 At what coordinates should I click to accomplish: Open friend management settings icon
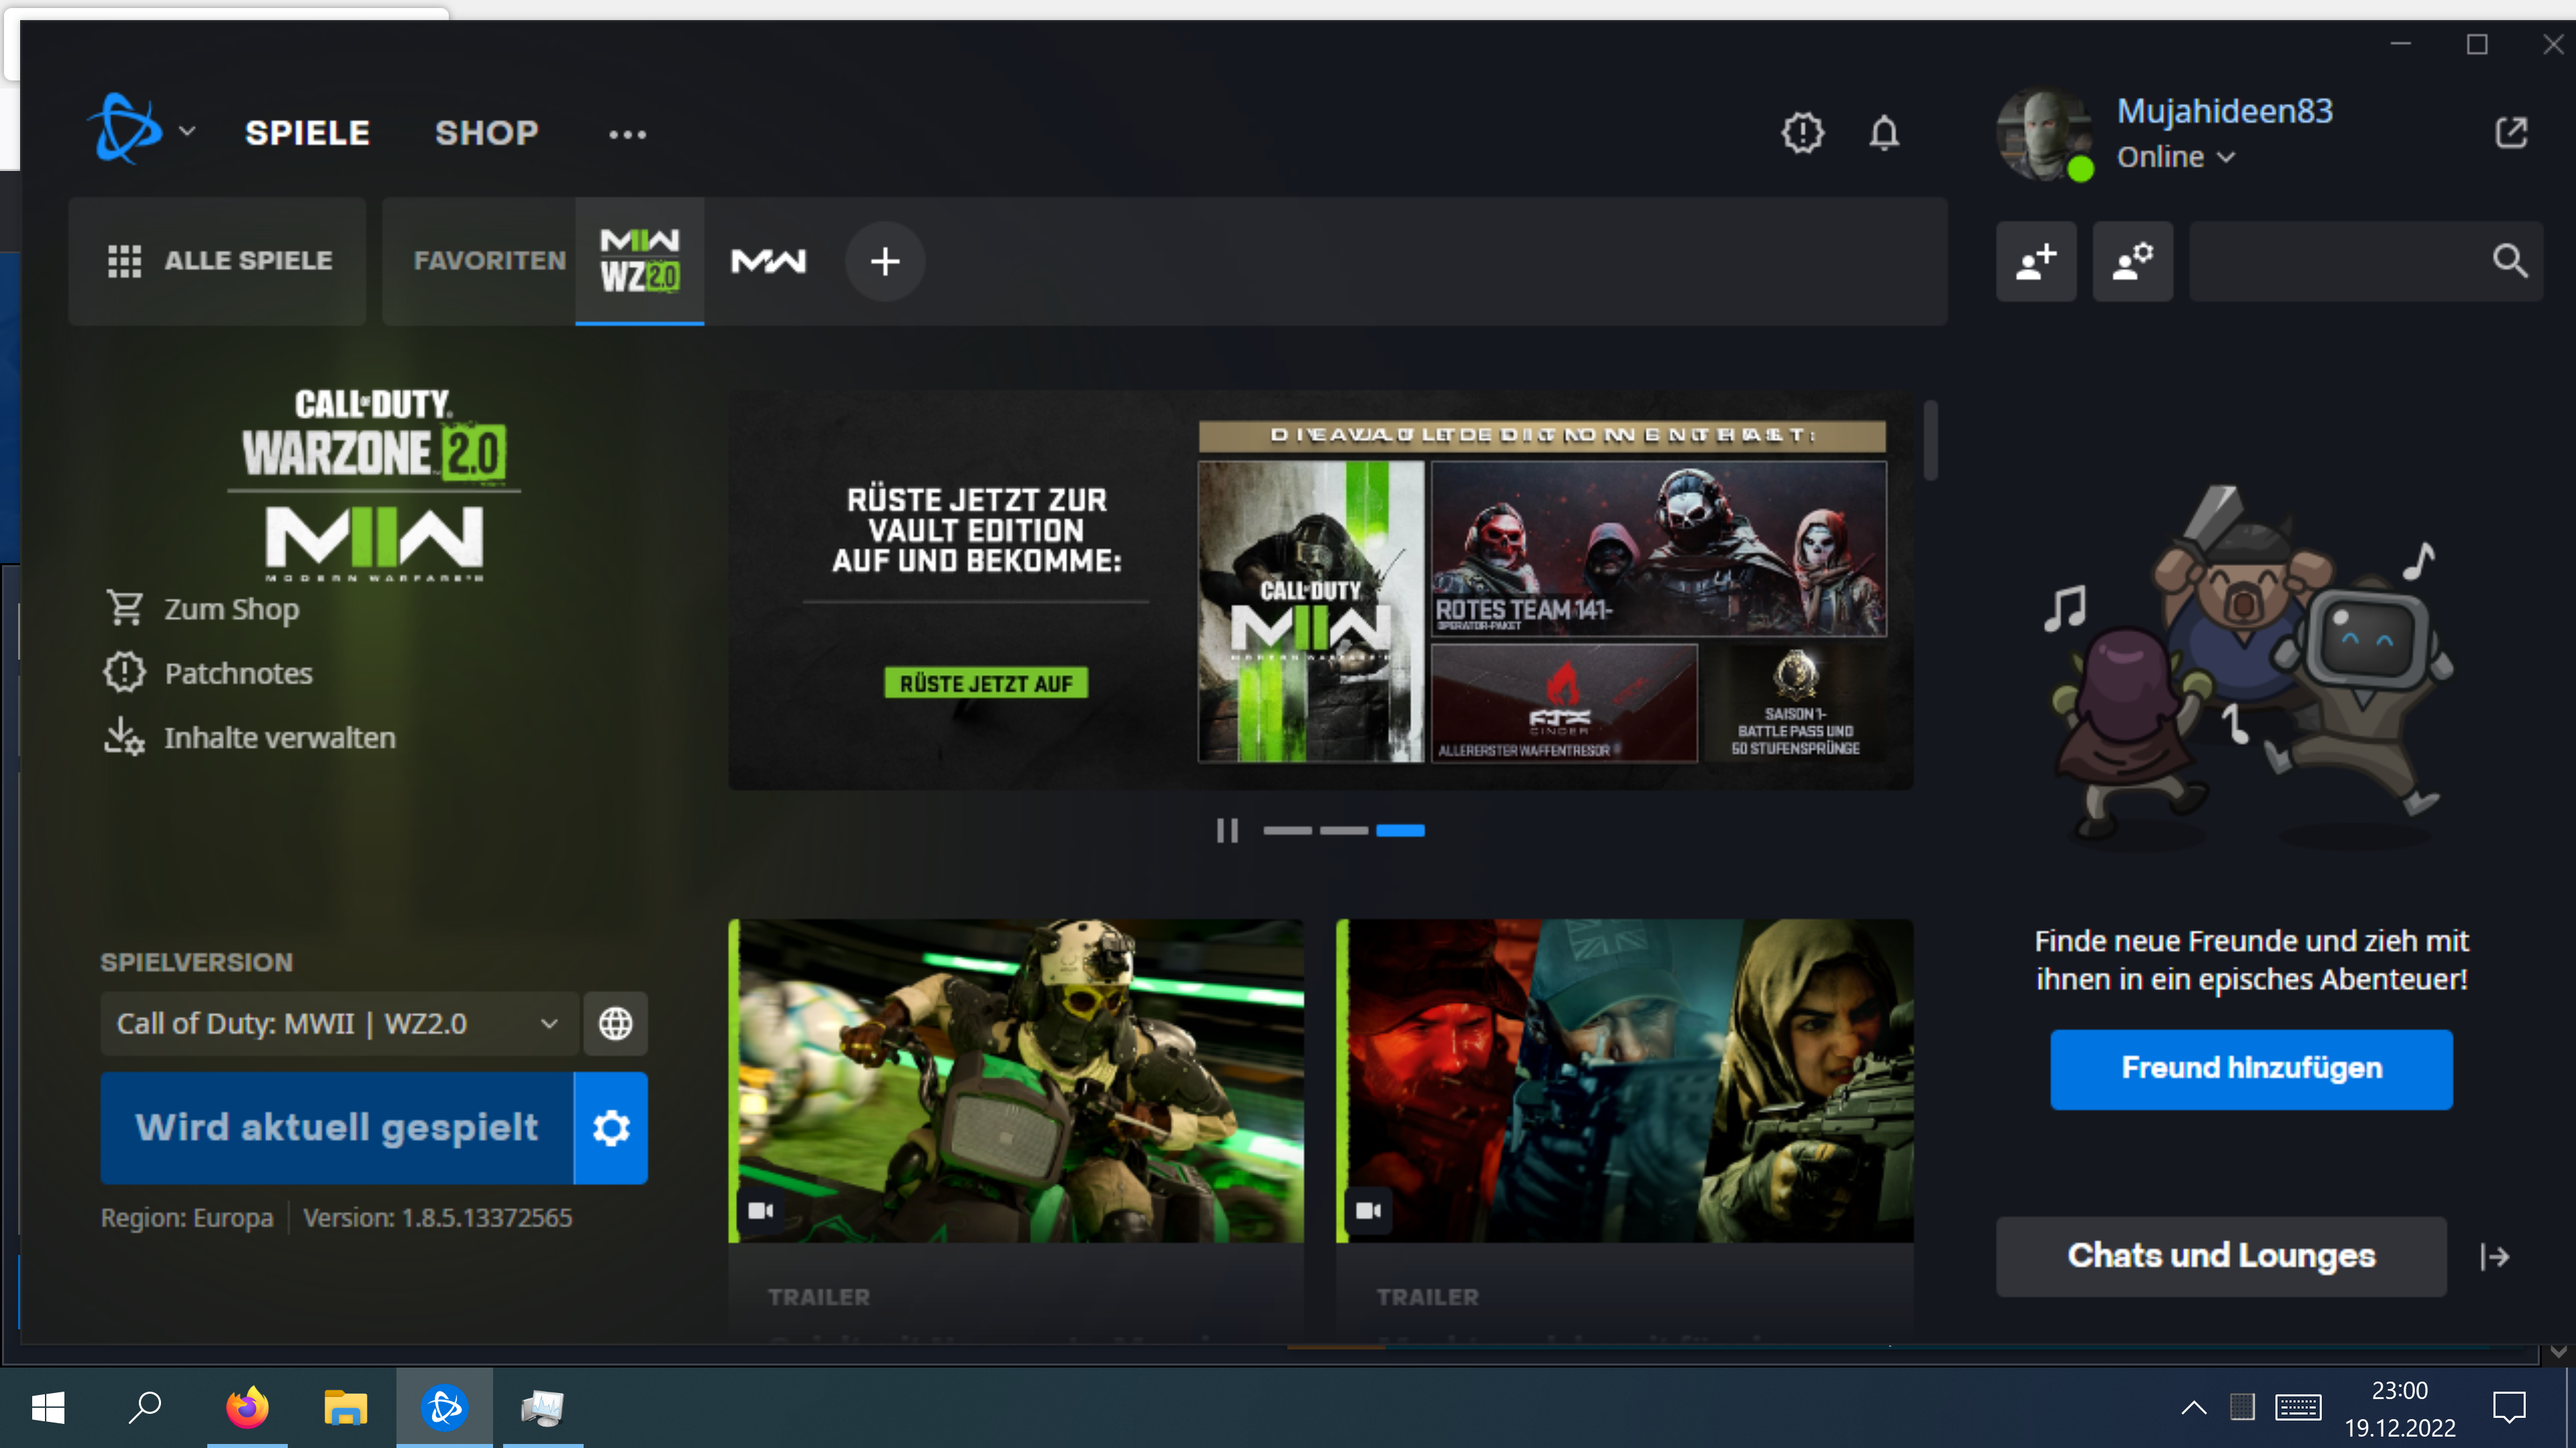(x=2132, y=262)
